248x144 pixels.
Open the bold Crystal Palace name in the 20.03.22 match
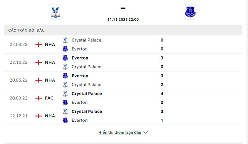click(87, 94)
